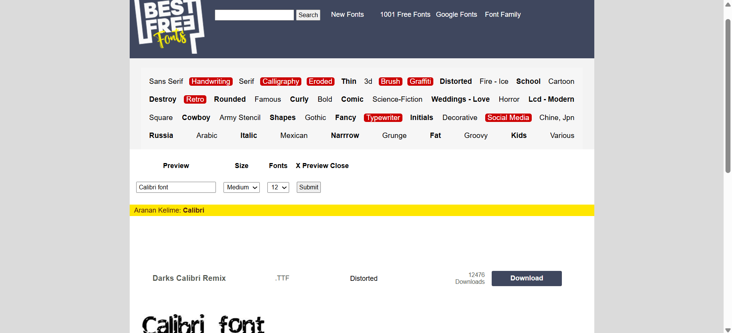Screen dimensions: 732x333
Task: Select the Sans Serif category
Action: click(166, 82)
